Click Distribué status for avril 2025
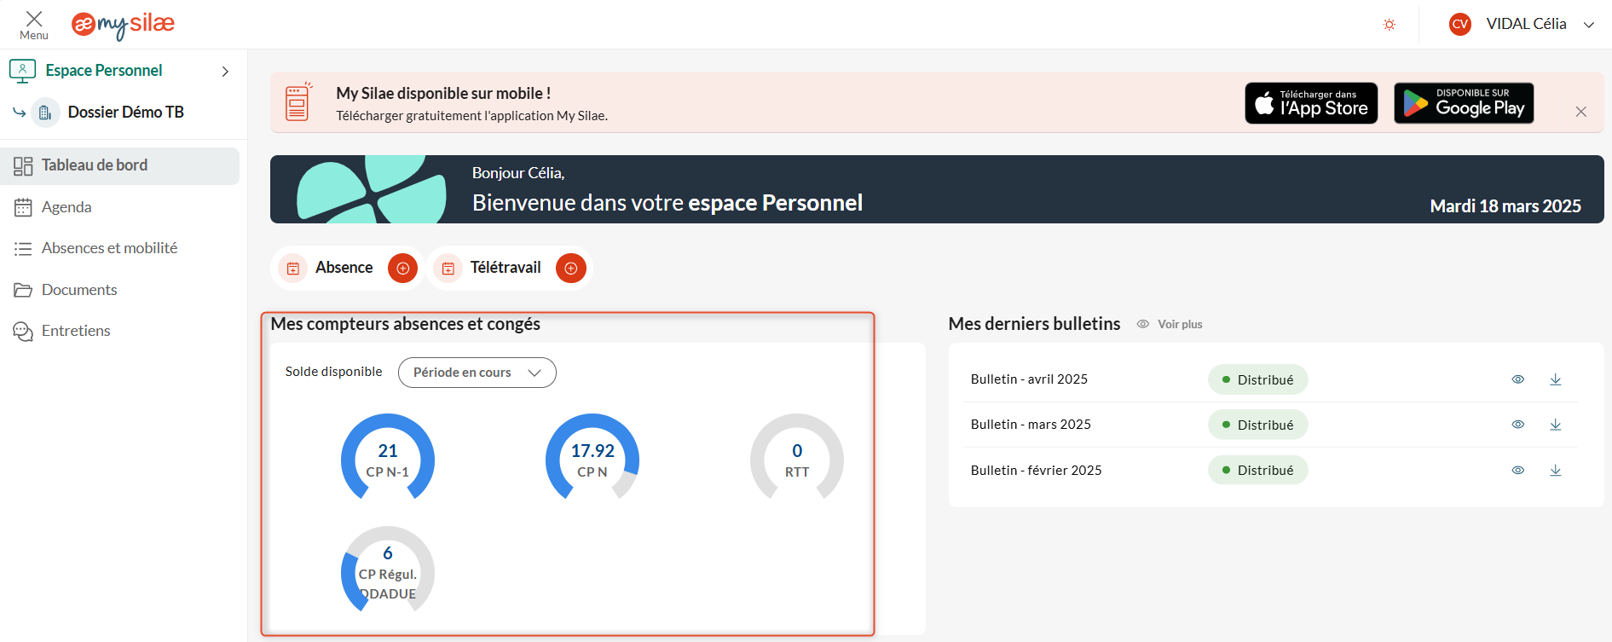This screenshot has height=642, width=1612. [x=1258, y=379]
